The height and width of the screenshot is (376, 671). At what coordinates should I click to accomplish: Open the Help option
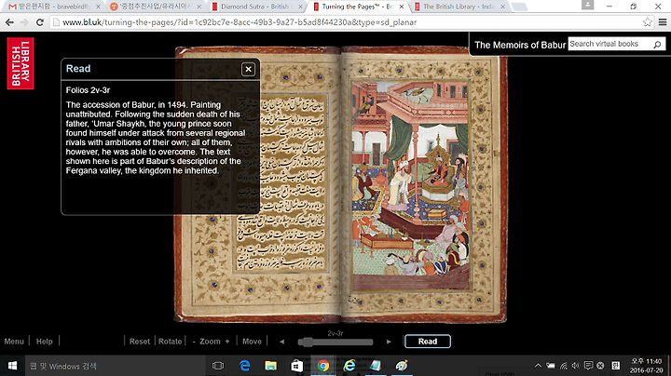pyautogui.click(x=44, y=342)
